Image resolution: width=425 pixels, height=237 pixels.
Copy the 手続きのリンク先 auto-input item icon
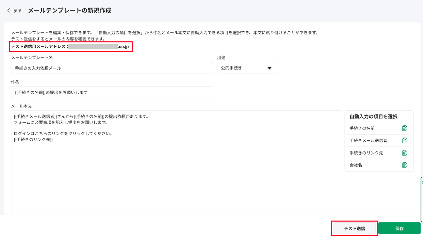[404, 153]
